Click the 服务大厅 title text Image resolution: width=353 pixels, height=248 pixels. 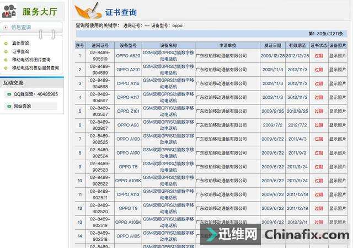(x=40, y=12)
